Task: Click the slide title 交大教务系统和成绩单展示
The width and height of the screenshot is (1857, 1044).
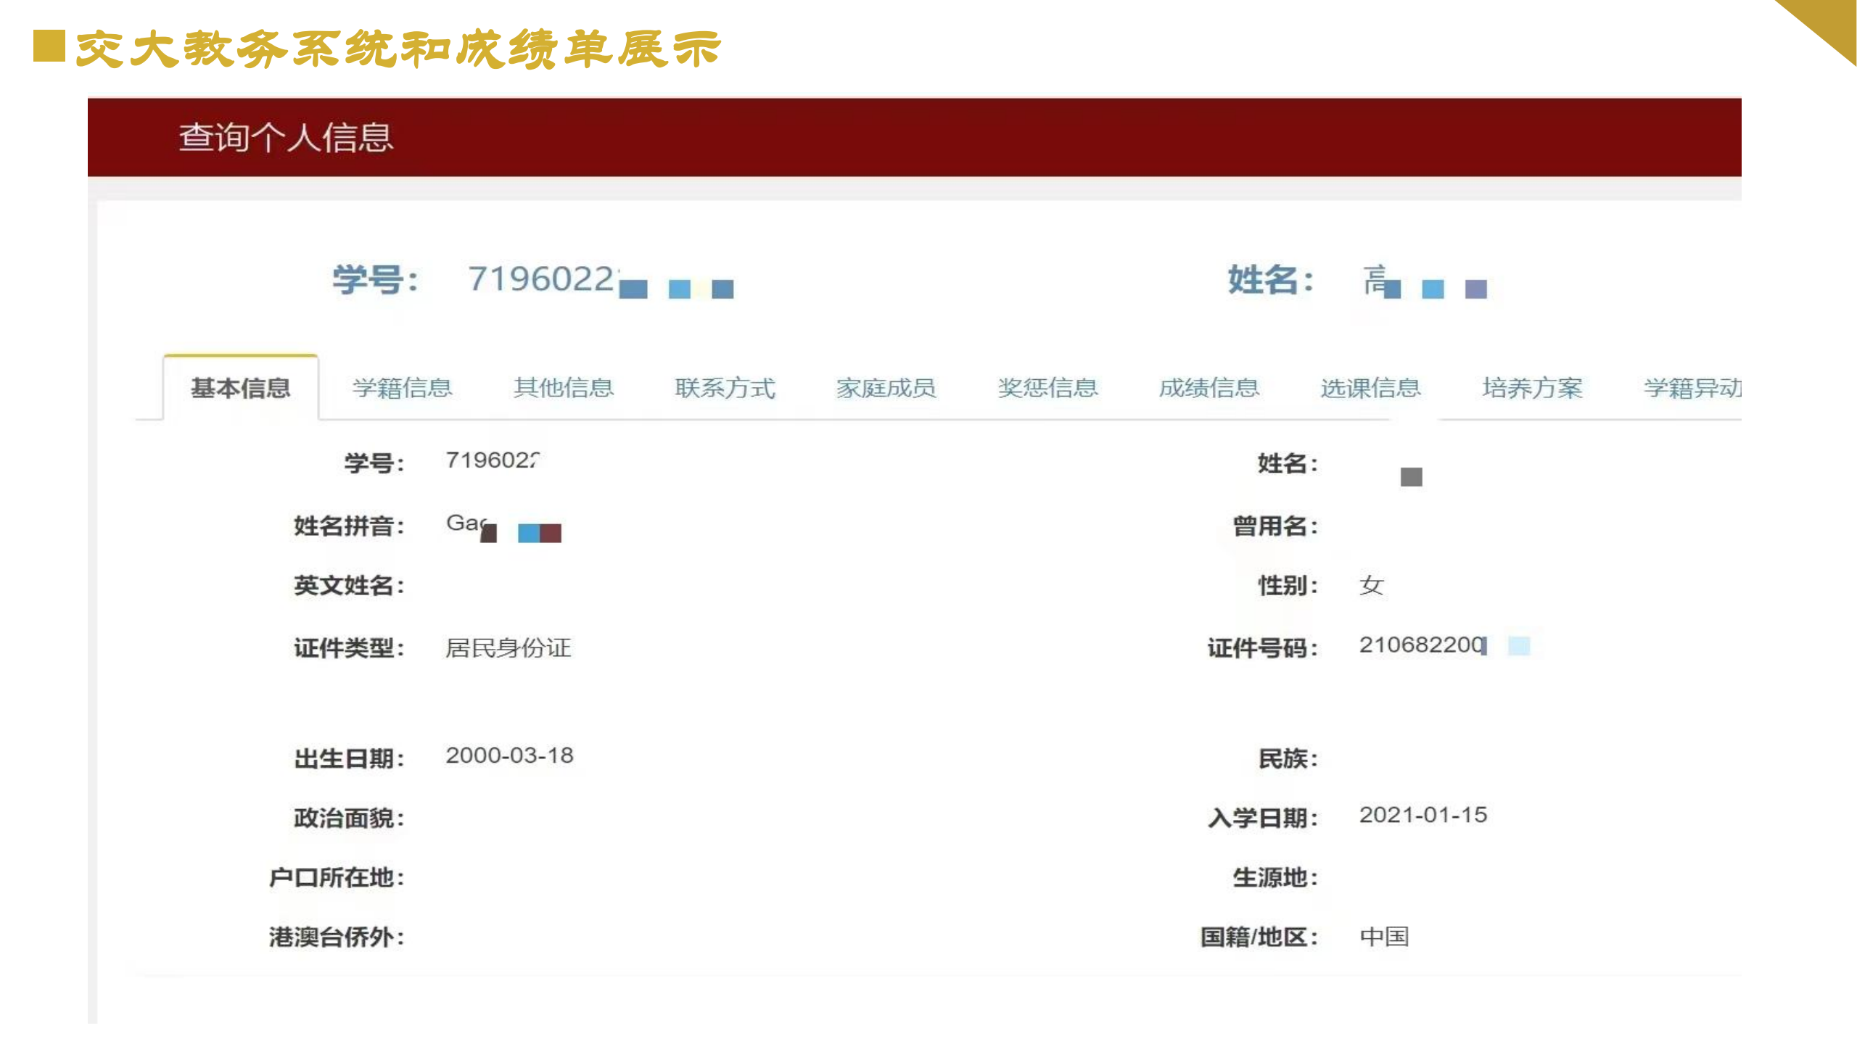Action: click(x=398, y=49)
